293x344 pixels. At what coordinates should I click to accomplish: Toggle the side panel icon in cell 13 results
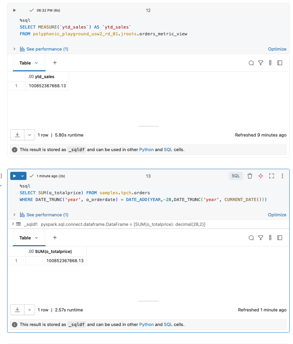pyautogui.click(x=280, y=238)
